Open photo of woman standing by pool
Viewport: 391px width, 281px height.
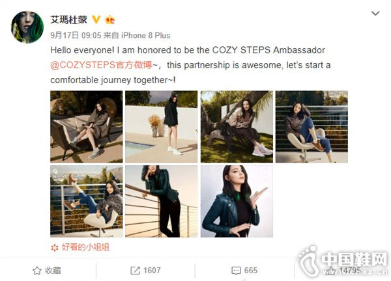tap(162, 127)
